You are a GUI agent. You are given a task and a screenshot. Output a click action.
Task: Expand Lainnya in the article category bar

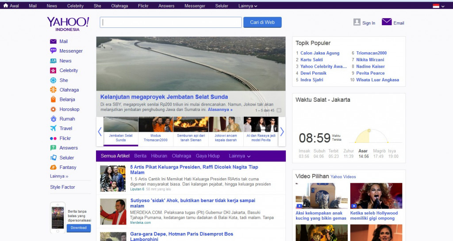click(x=240, y=156)
